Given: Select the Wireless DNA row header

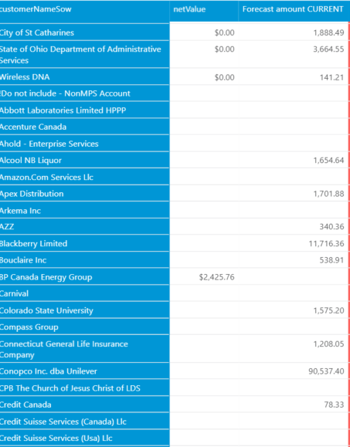Looking at the screenshot, I should pyautogui.click(x=84, y=76).
